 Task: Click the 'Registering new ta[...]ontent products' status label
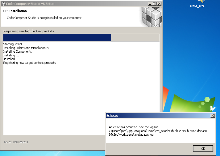pos(29,31)
